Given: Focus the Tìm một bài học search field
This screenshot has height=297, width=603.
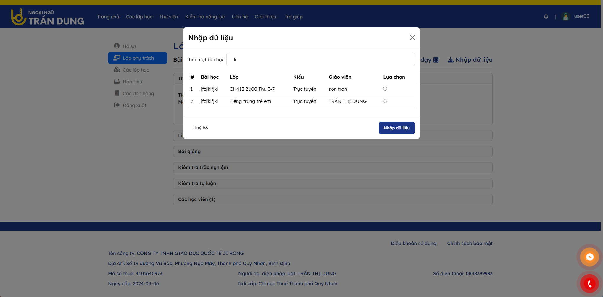Looking at the screenshot, I should pos(320,59).
